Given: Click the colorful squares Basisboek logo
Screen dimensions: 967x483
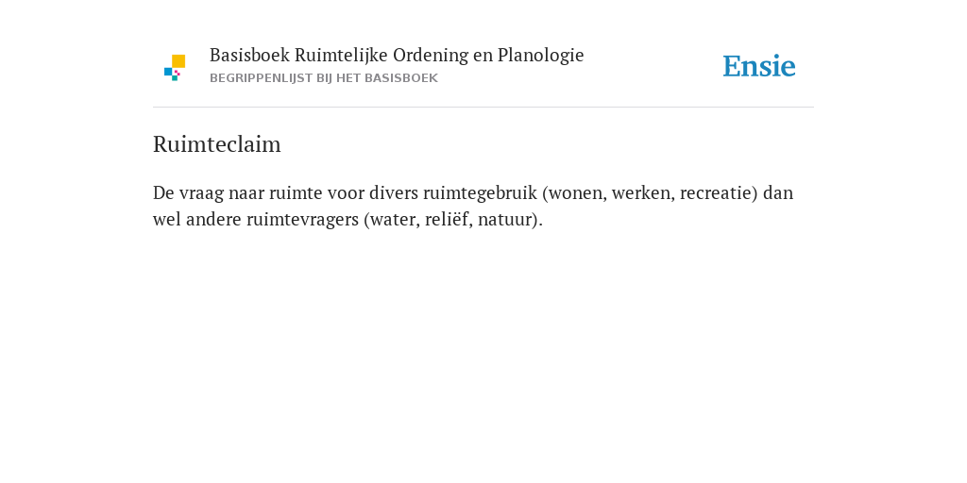Looking at the screenshot, I should click(x=175, y=68).
